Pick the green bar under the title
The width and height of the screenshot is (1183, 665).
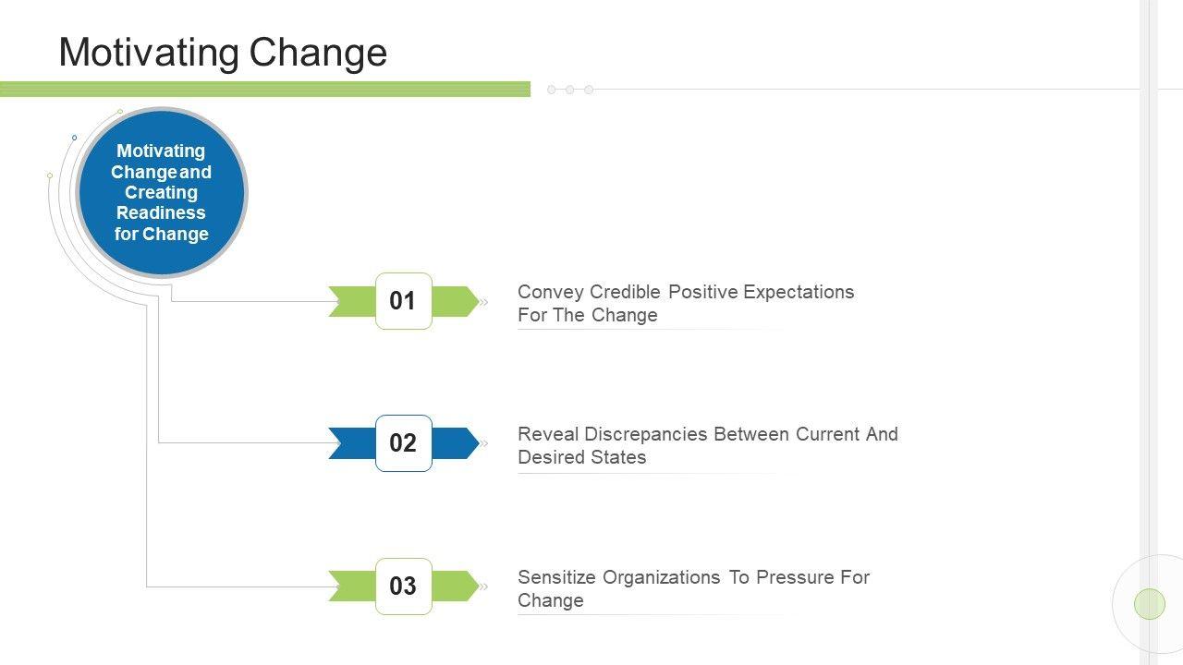[265, 90]
